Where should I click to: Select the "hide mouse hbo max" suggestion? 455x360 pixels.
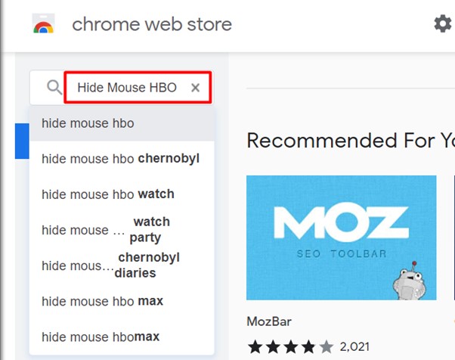[102, 301]
